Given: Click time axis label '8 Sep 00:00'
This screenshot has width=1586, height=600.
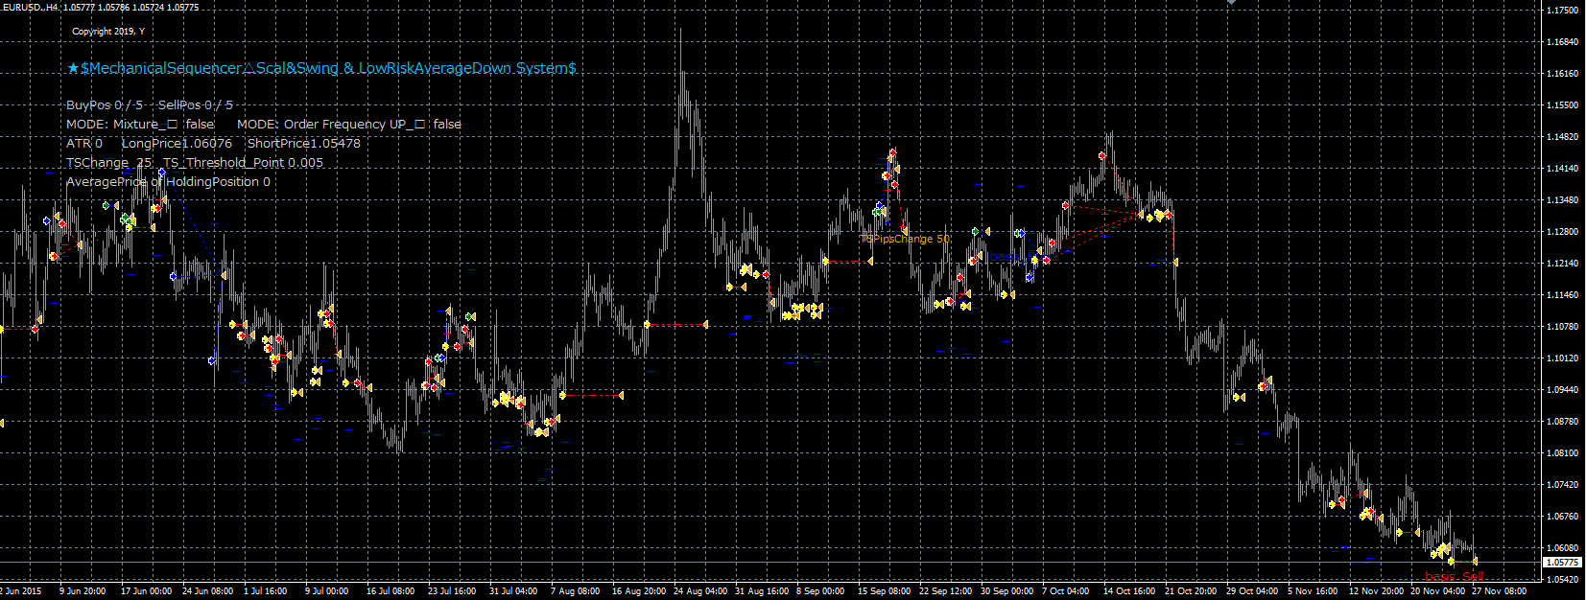Looking at the screenshot, I should (x=820, y=591).
